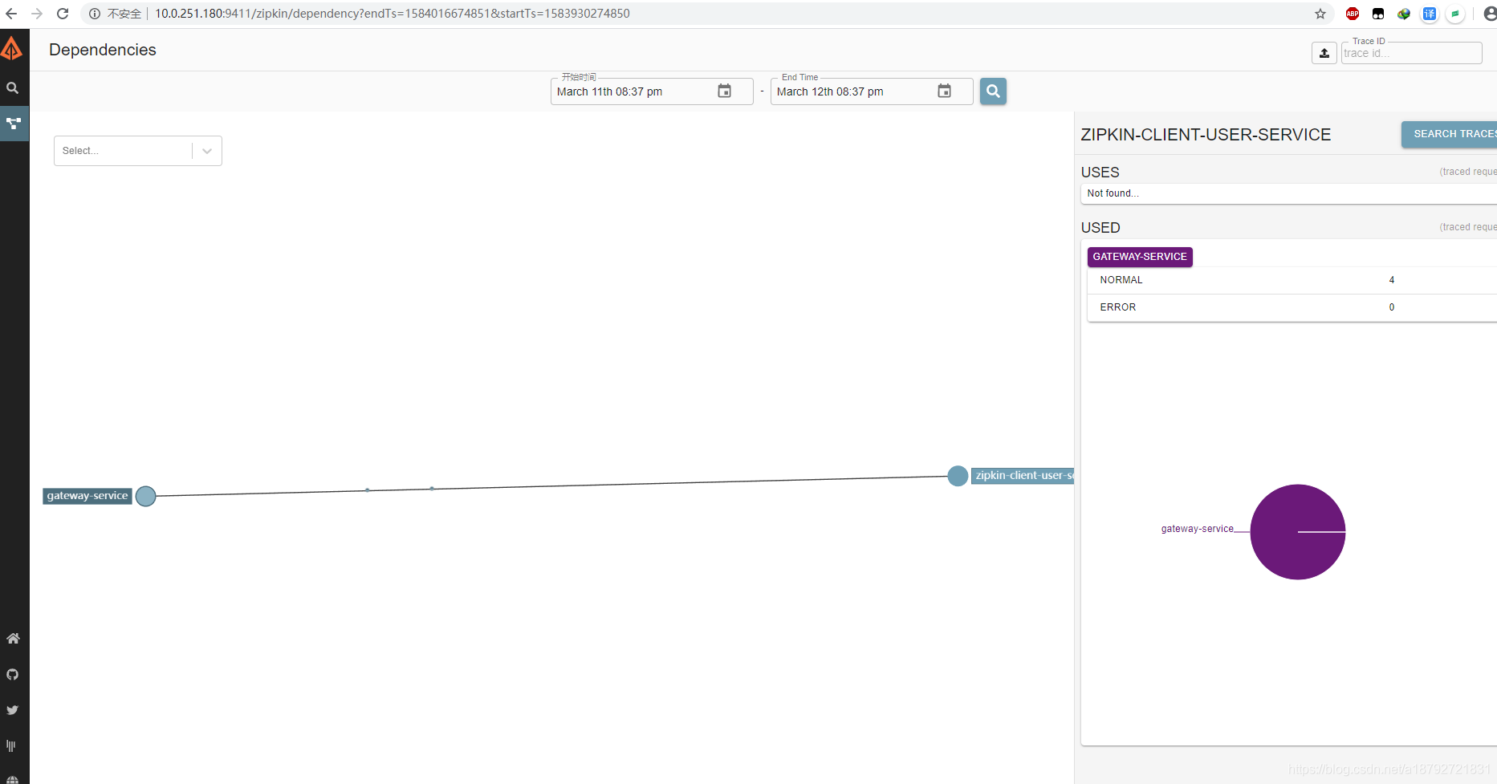
Task: Click the translate extension icon
Action: click(x=1430, y=14)
